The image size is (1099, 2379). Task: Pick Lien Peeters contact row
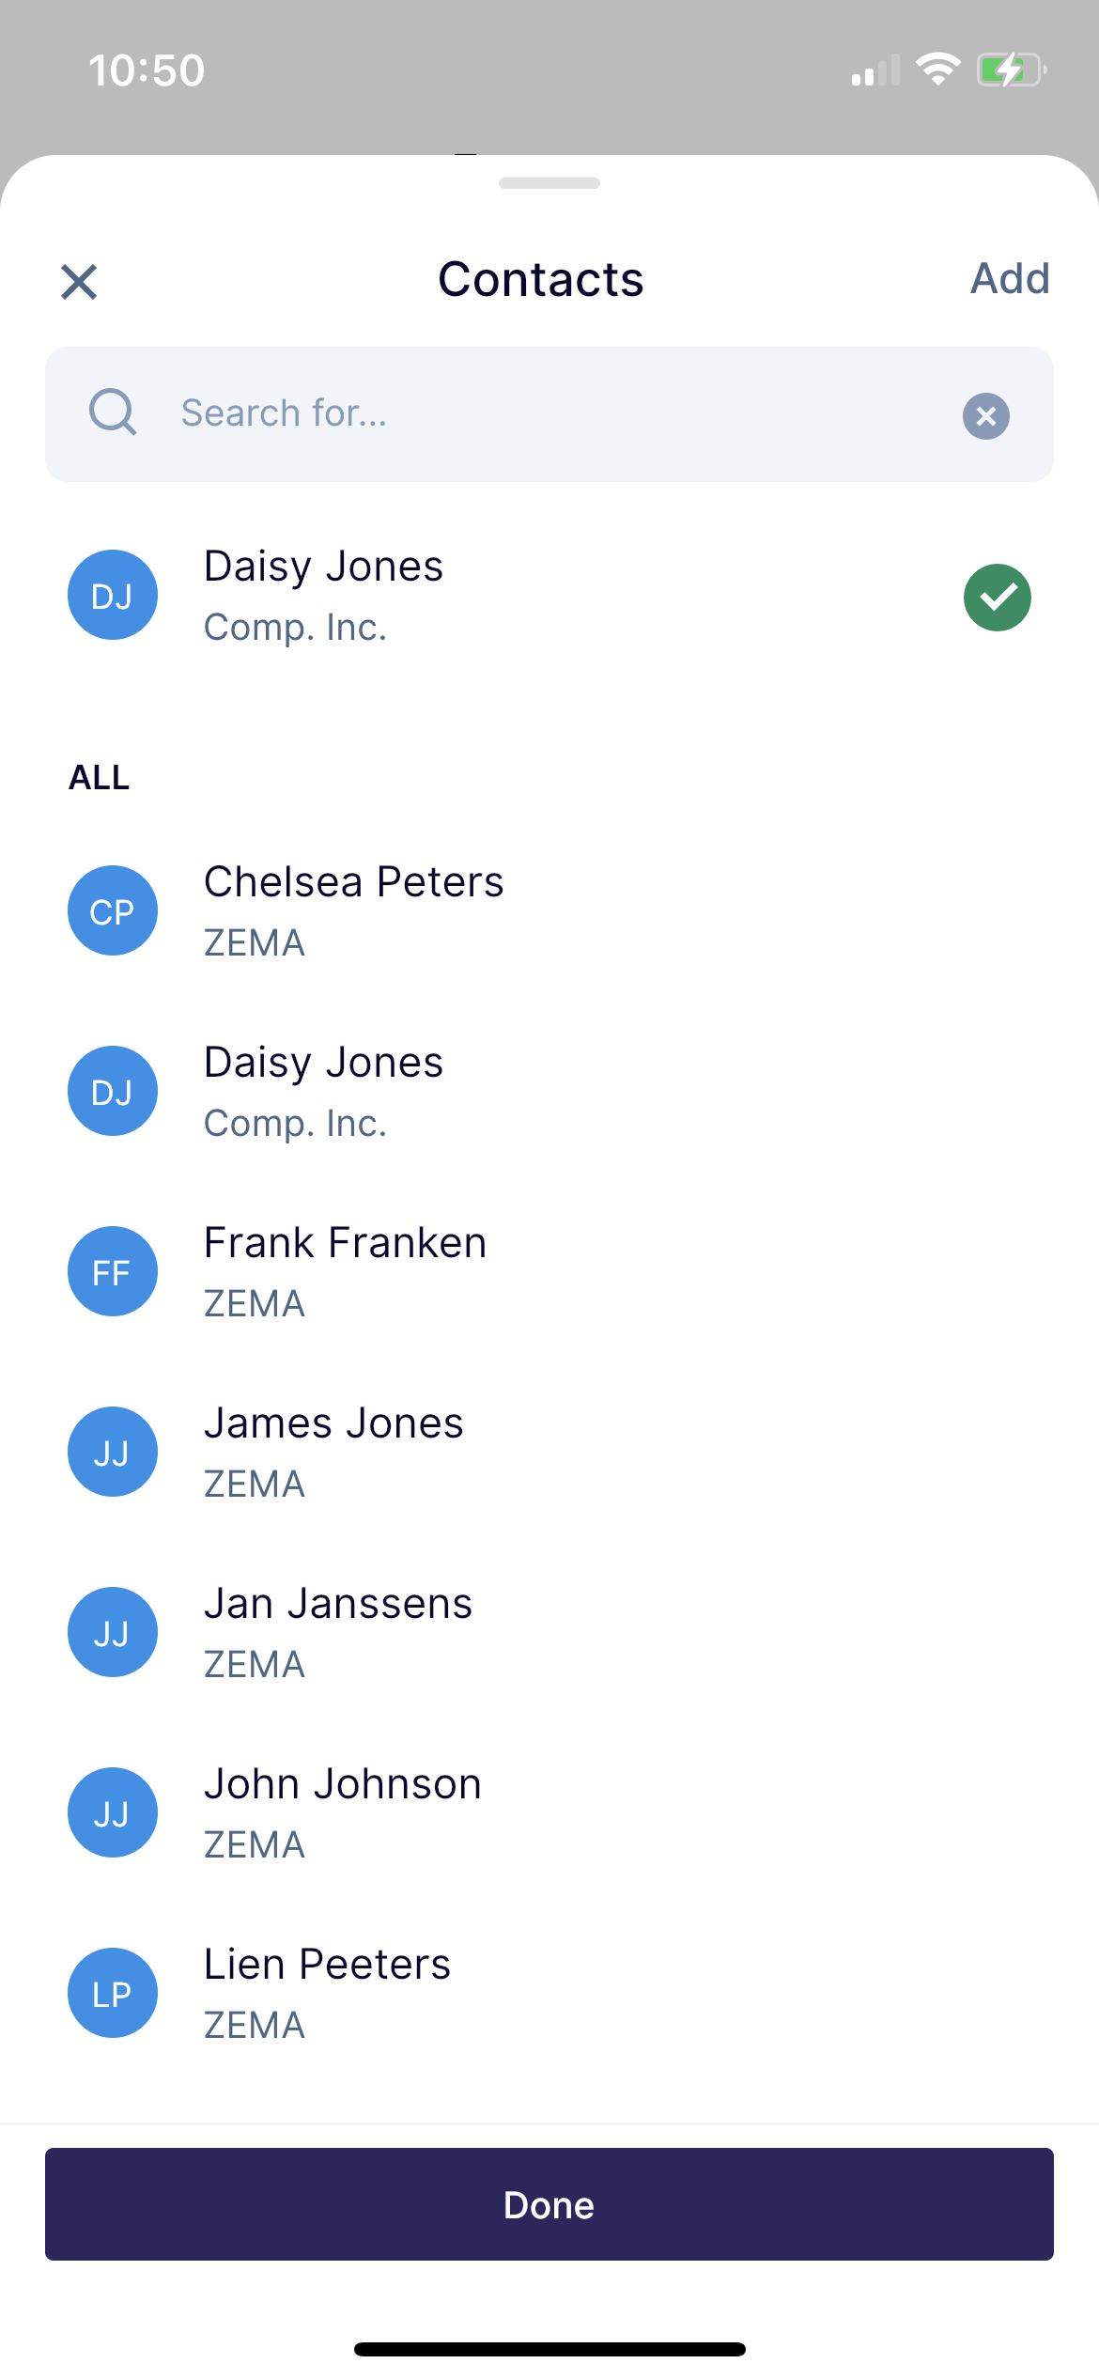(549, 1993)
